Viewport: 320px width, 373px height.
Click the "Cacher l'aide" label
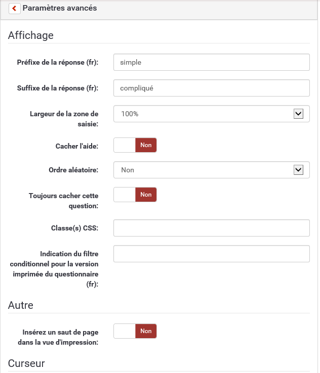point(76,146)
